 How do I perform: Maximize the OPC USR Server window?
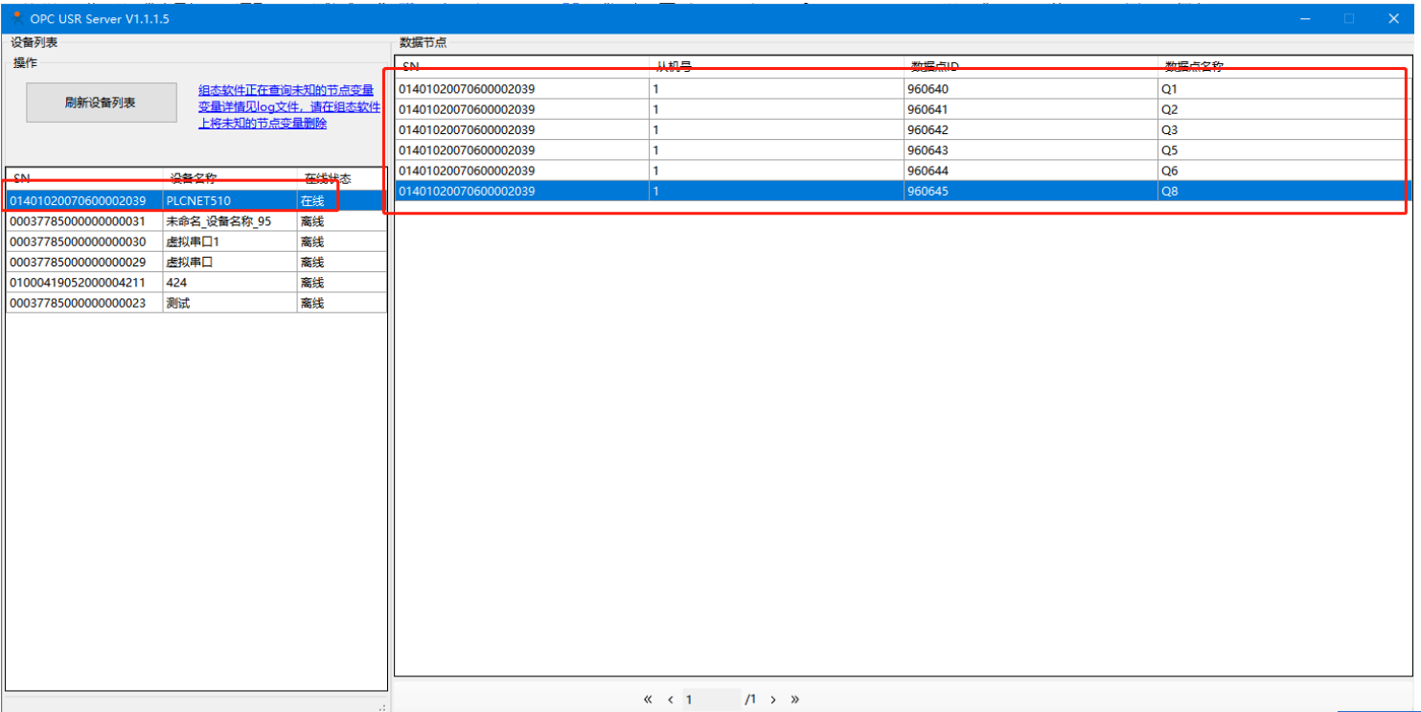point(1349,18)
